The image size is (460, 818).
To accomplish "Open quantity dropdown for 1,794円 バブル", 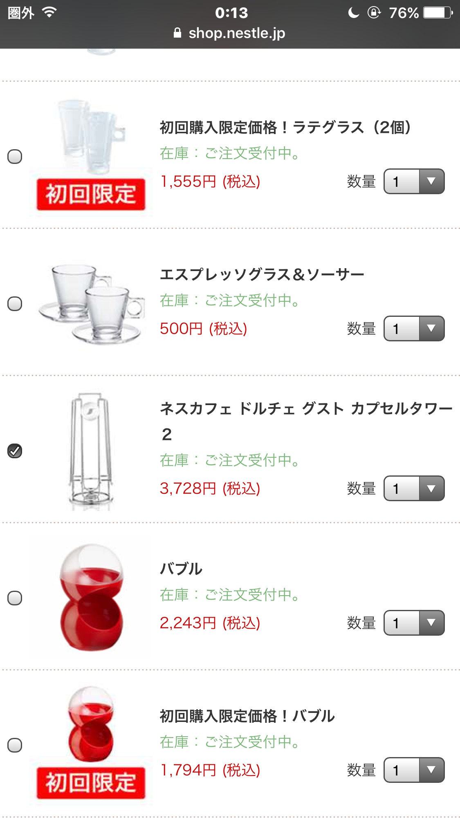I will tap(414, 770).
